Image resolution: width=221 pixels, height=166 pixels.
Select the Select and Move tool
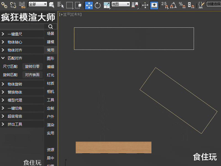(x=88, y=5)
